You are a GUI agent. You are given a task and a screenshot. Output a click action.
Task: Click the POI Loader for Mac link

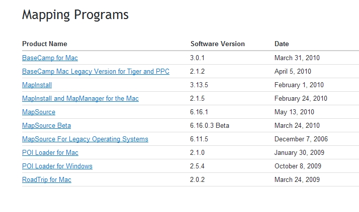[x=50, y=152]
